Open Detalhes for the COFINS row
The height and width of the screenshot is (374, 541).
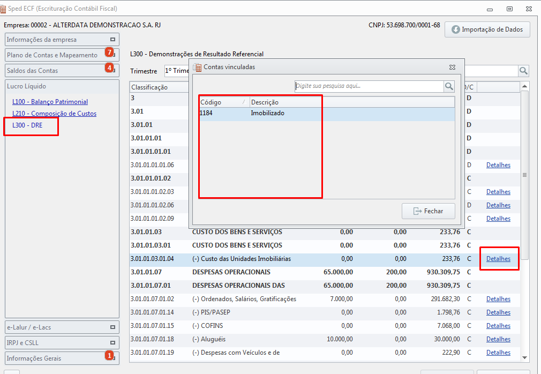[498, 326]
